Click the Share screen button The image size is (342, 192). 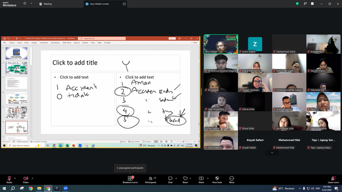[201, 180]
